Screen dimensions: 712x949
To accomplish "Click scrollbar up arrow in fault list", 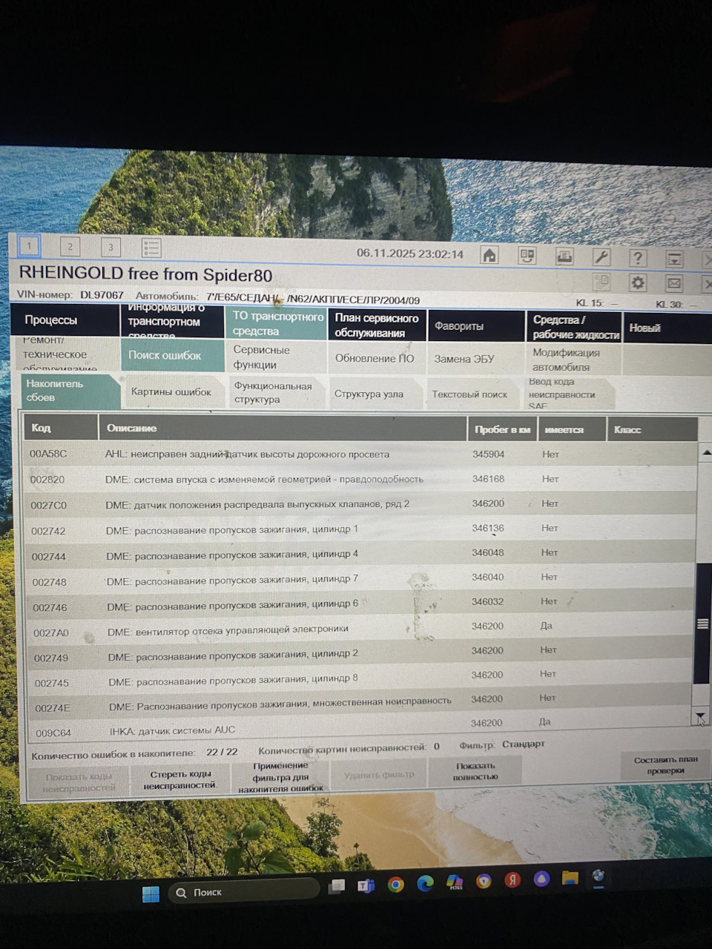I will [705, 451].
